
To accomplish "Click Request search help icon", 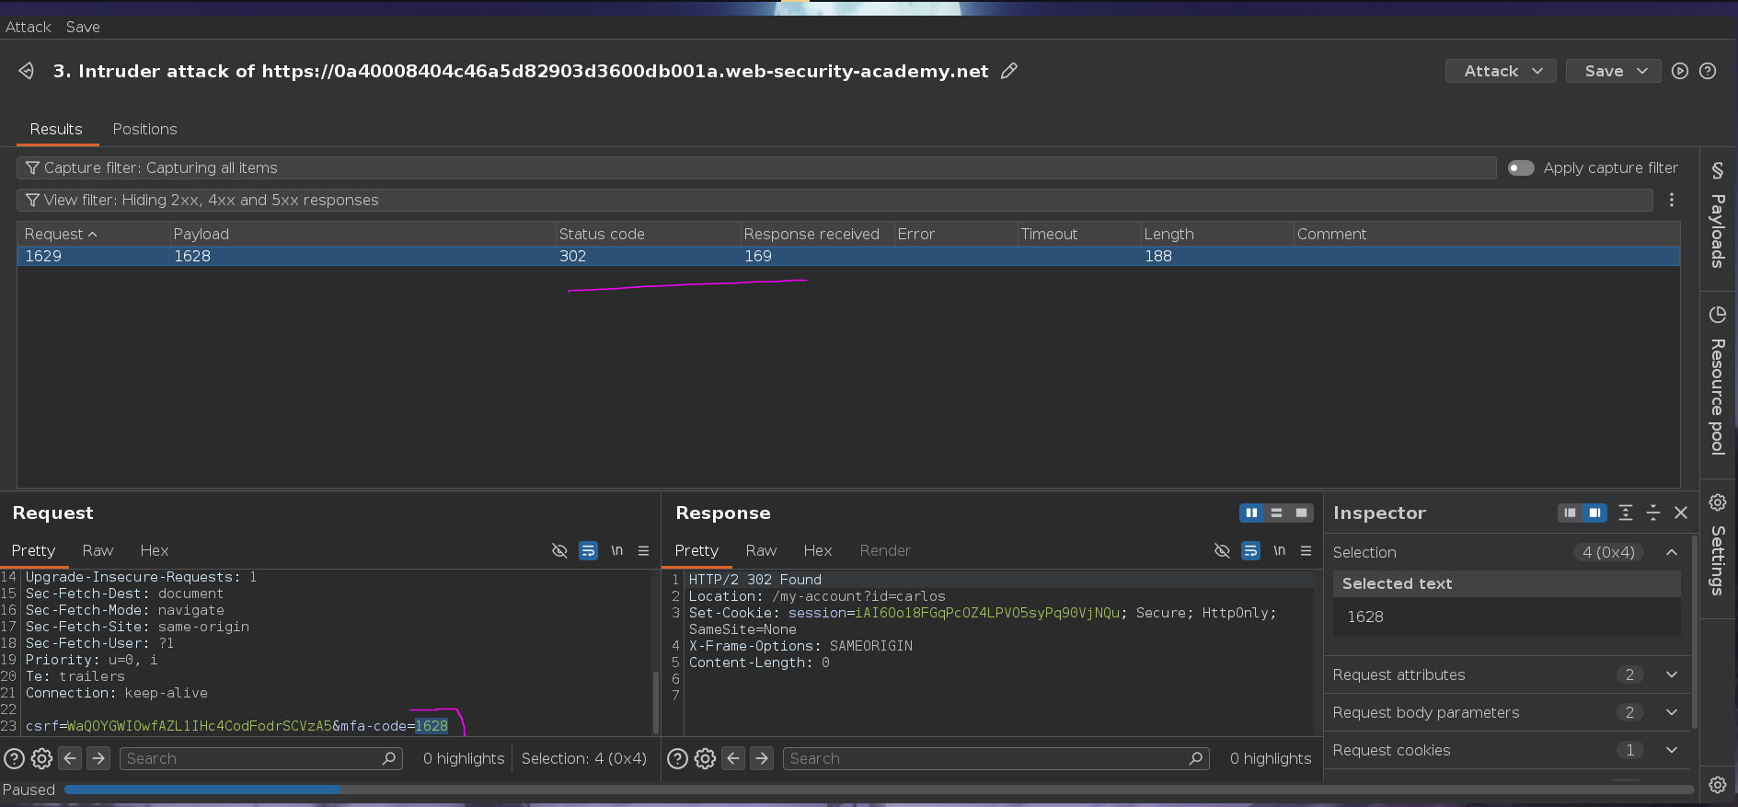I will click(14, 758).
